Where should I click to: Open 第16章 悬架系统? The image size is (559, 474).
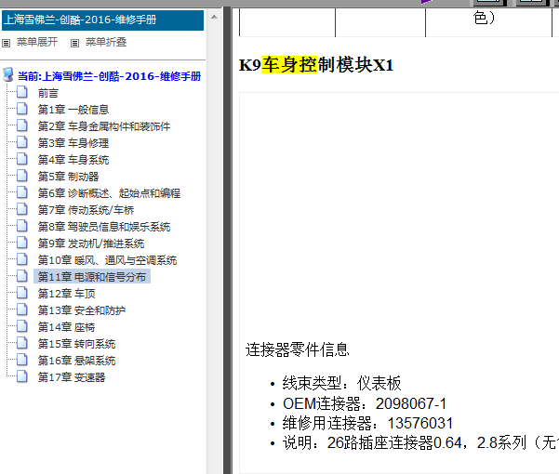tap(76, 361)
